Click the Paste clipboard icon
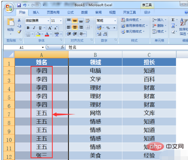The height and width of the screenshot is (160, 188). (10, 22)
